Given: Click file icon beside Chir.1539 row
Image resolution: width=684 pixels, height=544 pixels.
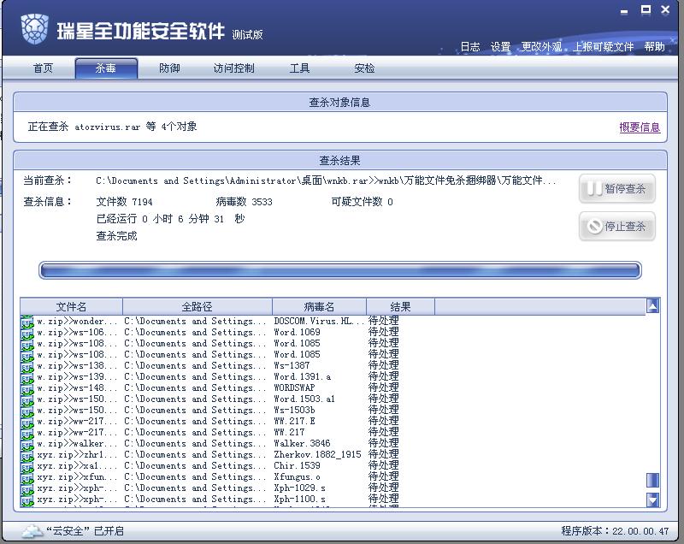Looking at the screenshot, I should pos(27,466).
